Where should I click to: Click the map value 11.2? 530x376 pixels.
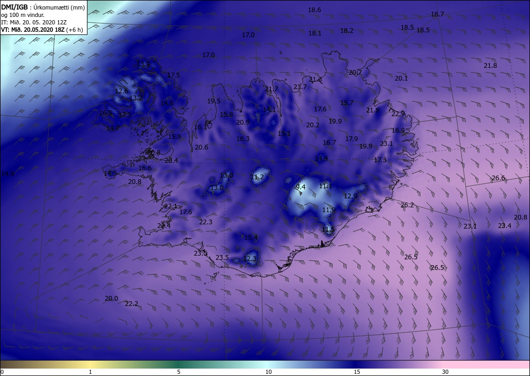click(257, 177)
